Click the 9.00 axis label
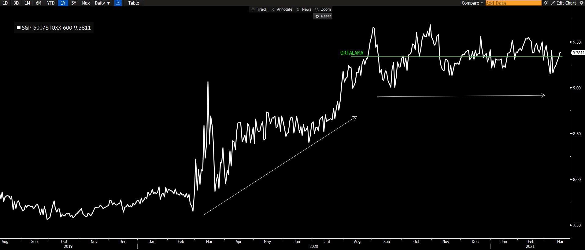The image size is (585, 250). 577,88
